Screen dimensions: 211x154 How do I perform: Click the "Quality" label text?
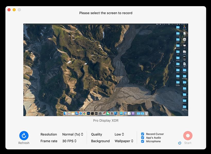click(96, 134)
